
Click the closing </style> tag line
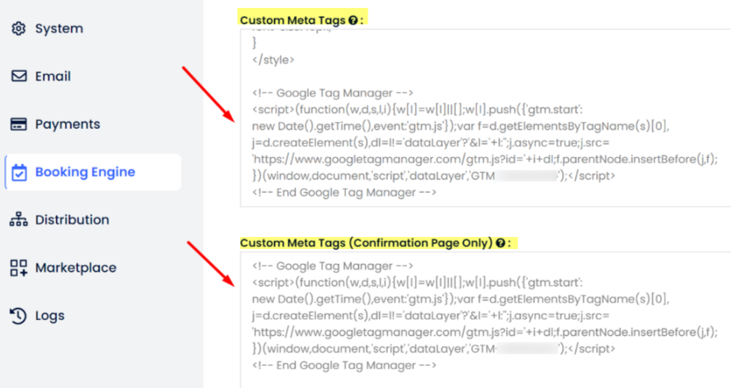pos(273,60)
